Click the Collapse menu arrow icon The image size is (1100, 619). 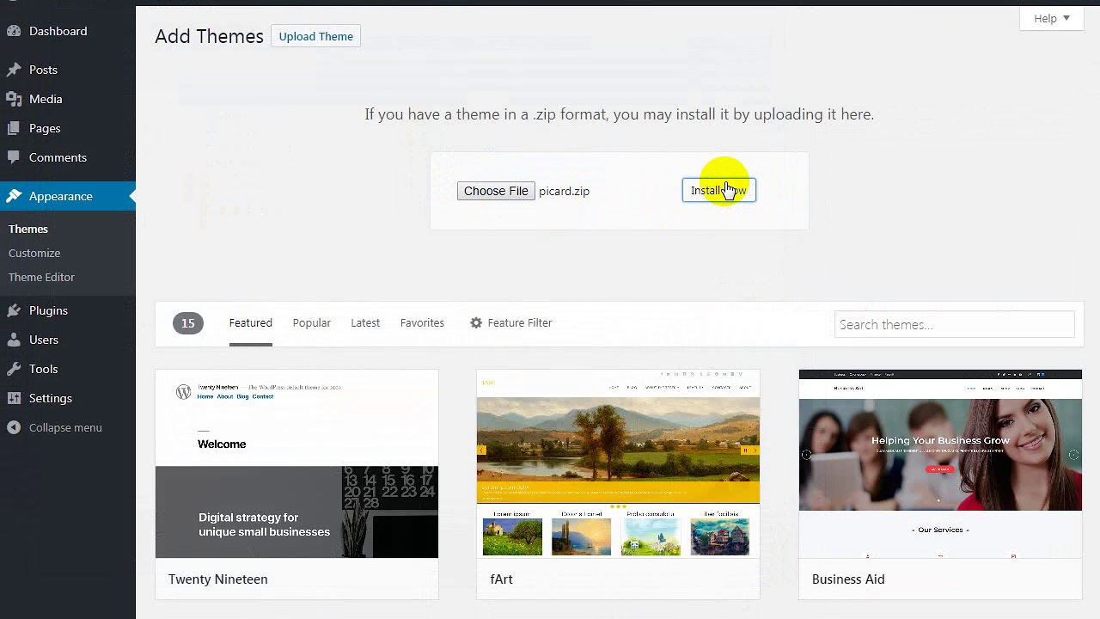coord(14,427)
